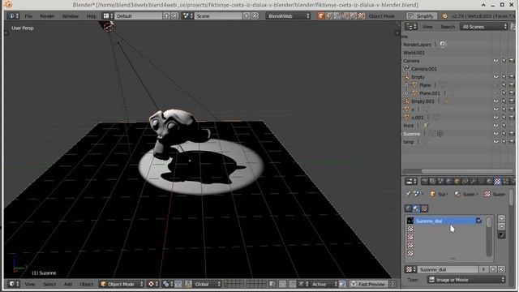Toggle visibility eye for lamp object
519x292 pixels.
point(495,142)
